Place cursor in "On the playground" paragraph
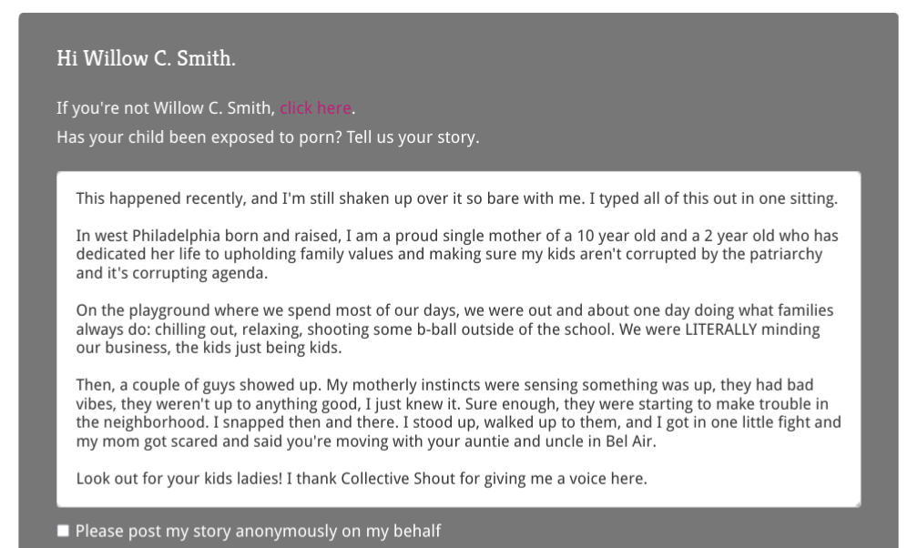 click(455, 329)
